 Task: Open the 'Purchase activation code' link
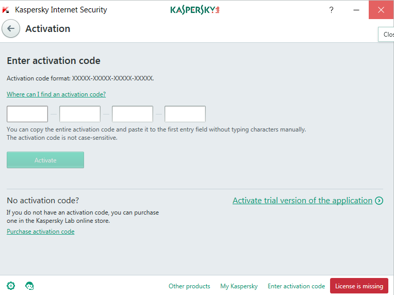pyautogui.click(x=40, y=232)
